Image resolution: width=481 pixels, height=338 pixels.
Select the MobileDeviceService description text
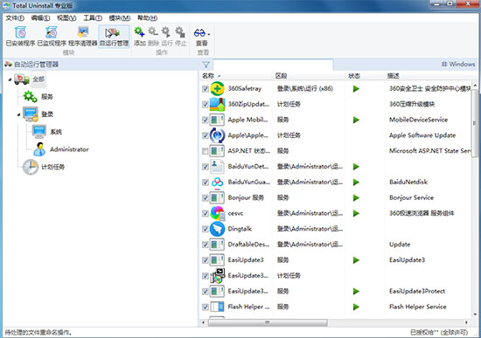click(418, 120)
